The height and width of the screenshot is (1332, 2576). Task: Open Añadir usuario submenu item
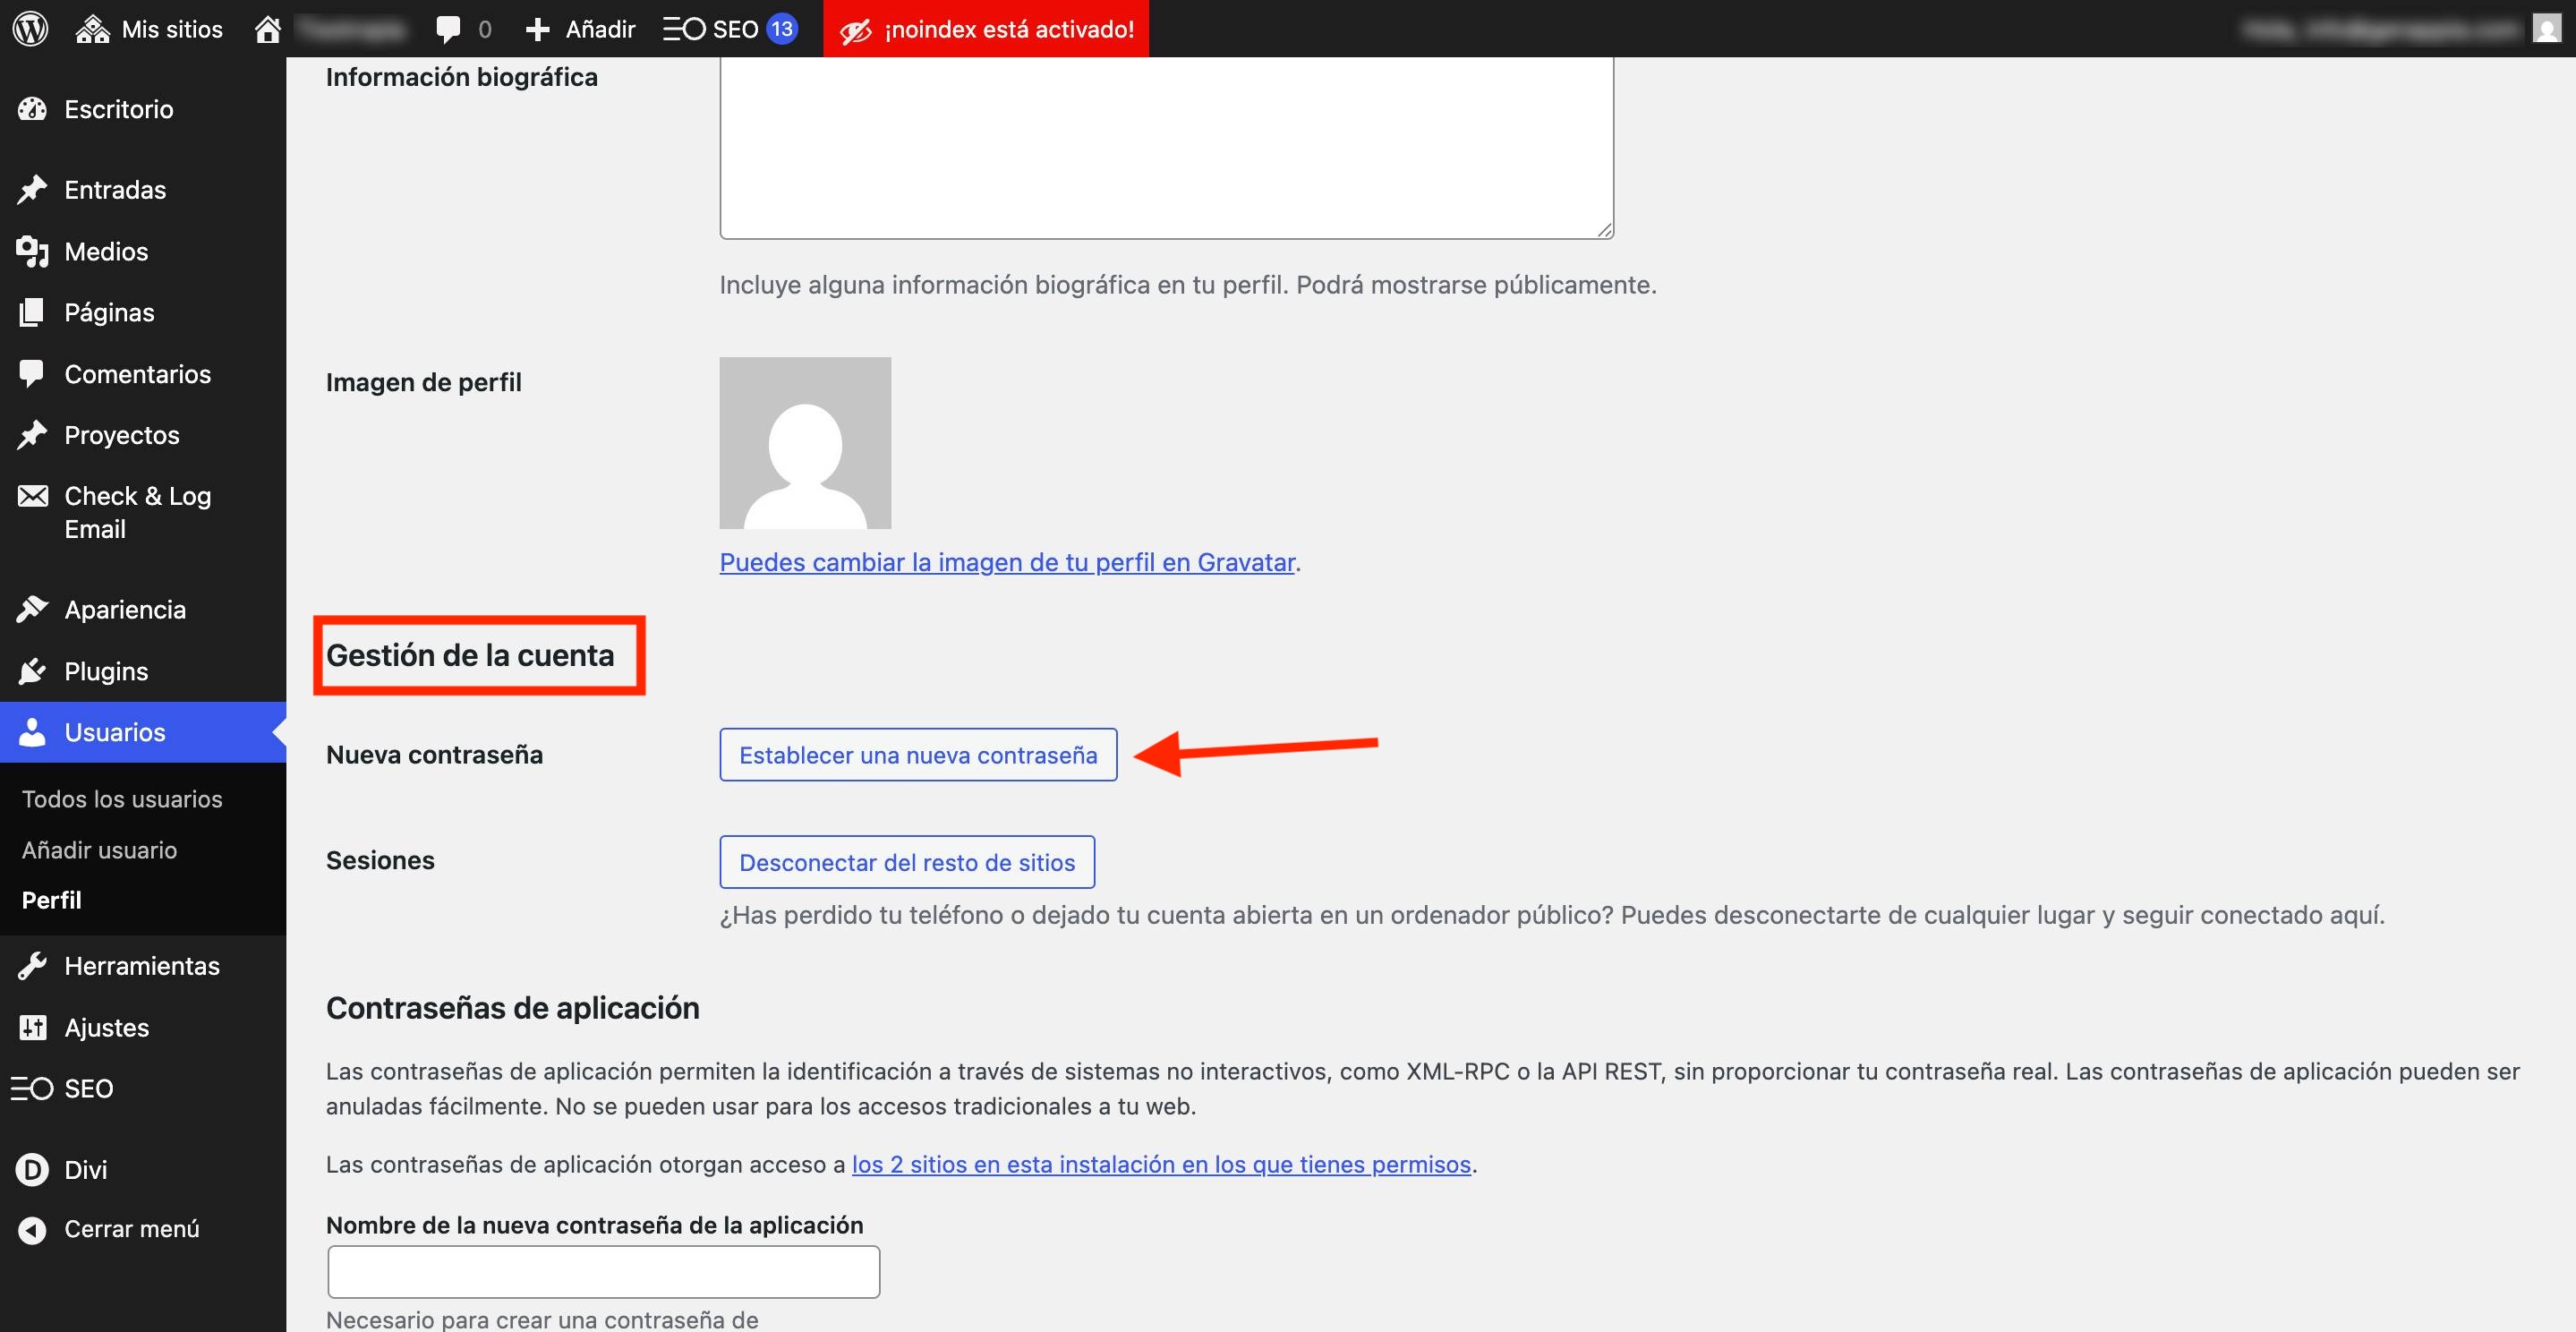(x=99, y=850)
